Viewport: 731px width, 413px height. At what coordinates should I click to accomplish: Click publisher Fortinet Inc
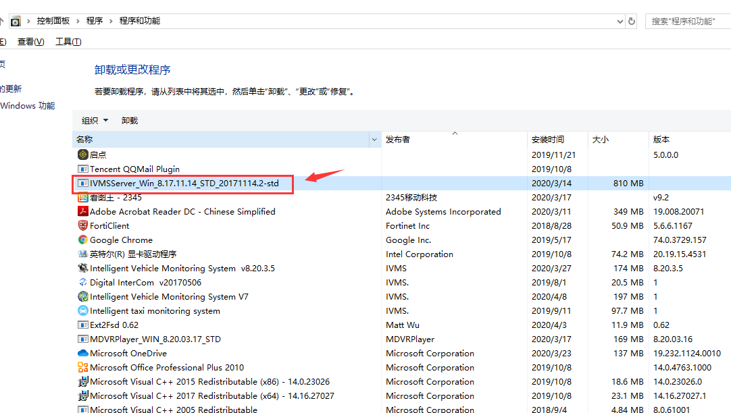[x=408, y=226]
